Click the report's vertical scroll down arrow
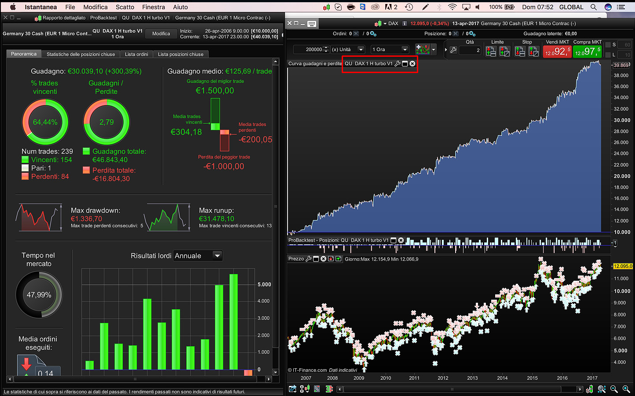 pos(276,372)
